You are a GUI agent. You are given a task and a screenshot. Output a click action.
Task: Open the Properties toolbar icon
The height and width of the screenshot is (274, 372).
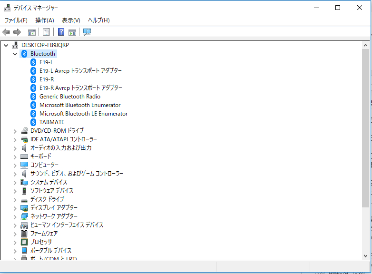coord(46,32)
